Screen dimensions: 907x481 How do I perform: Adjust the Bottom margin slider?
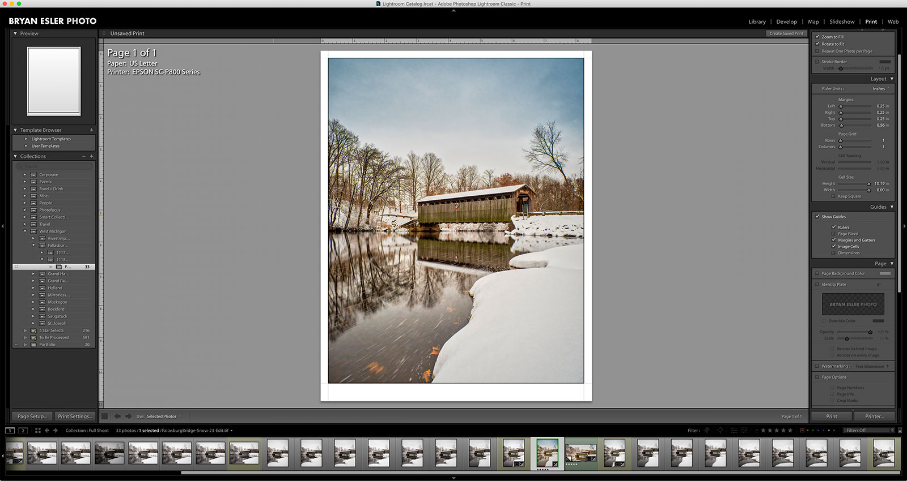841,126
